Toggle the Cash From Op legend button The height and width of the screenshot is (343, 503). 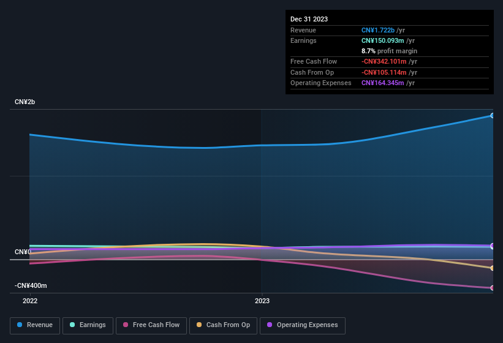[x=223, y=326]
